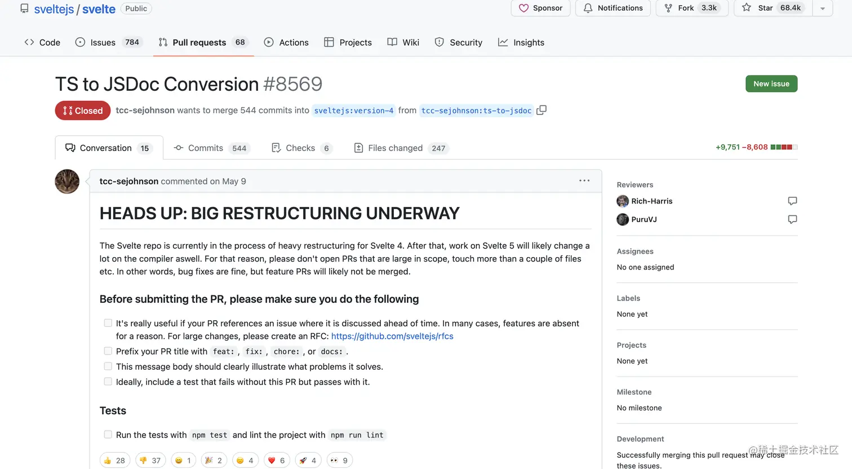Open the Wiki tab

pyautogui.click(x=403, y=42)
